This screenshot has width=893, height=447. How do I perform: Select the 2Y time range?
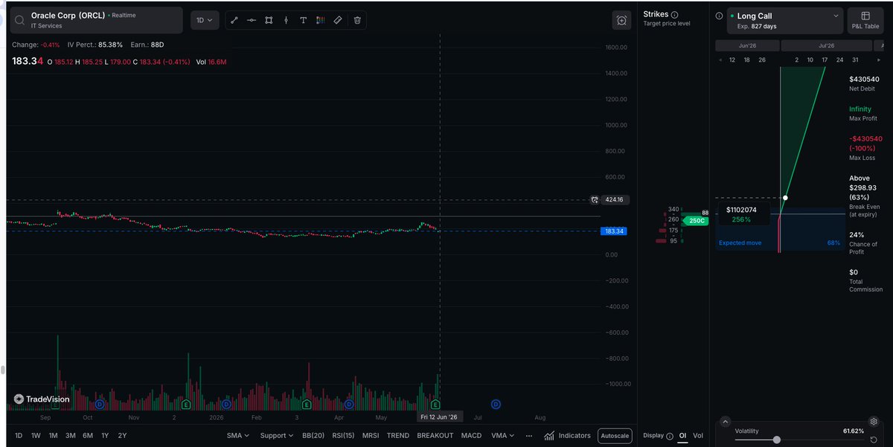pos(122,436)
